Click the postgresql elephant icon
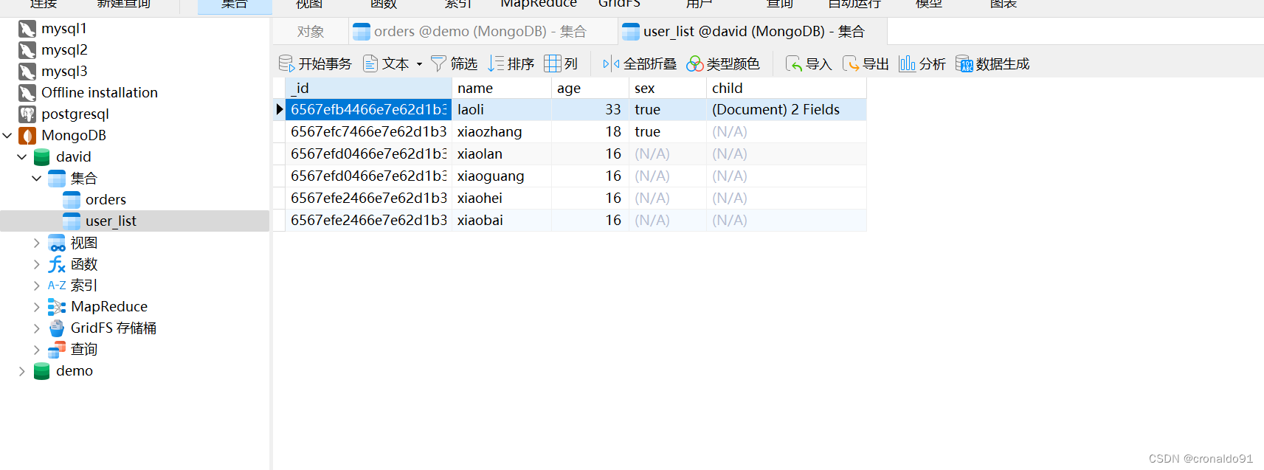 (27, 114)
